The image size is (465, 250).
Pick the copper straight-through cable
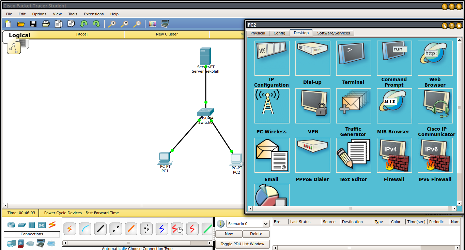pos(100,229)
